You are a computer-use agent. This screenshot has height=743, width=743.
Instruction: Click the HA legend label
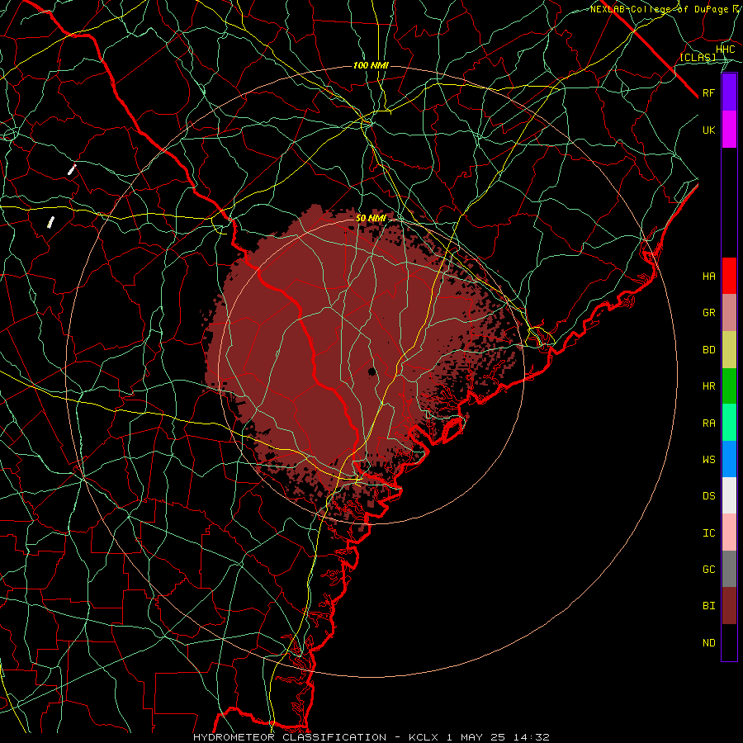coord(709,276)
